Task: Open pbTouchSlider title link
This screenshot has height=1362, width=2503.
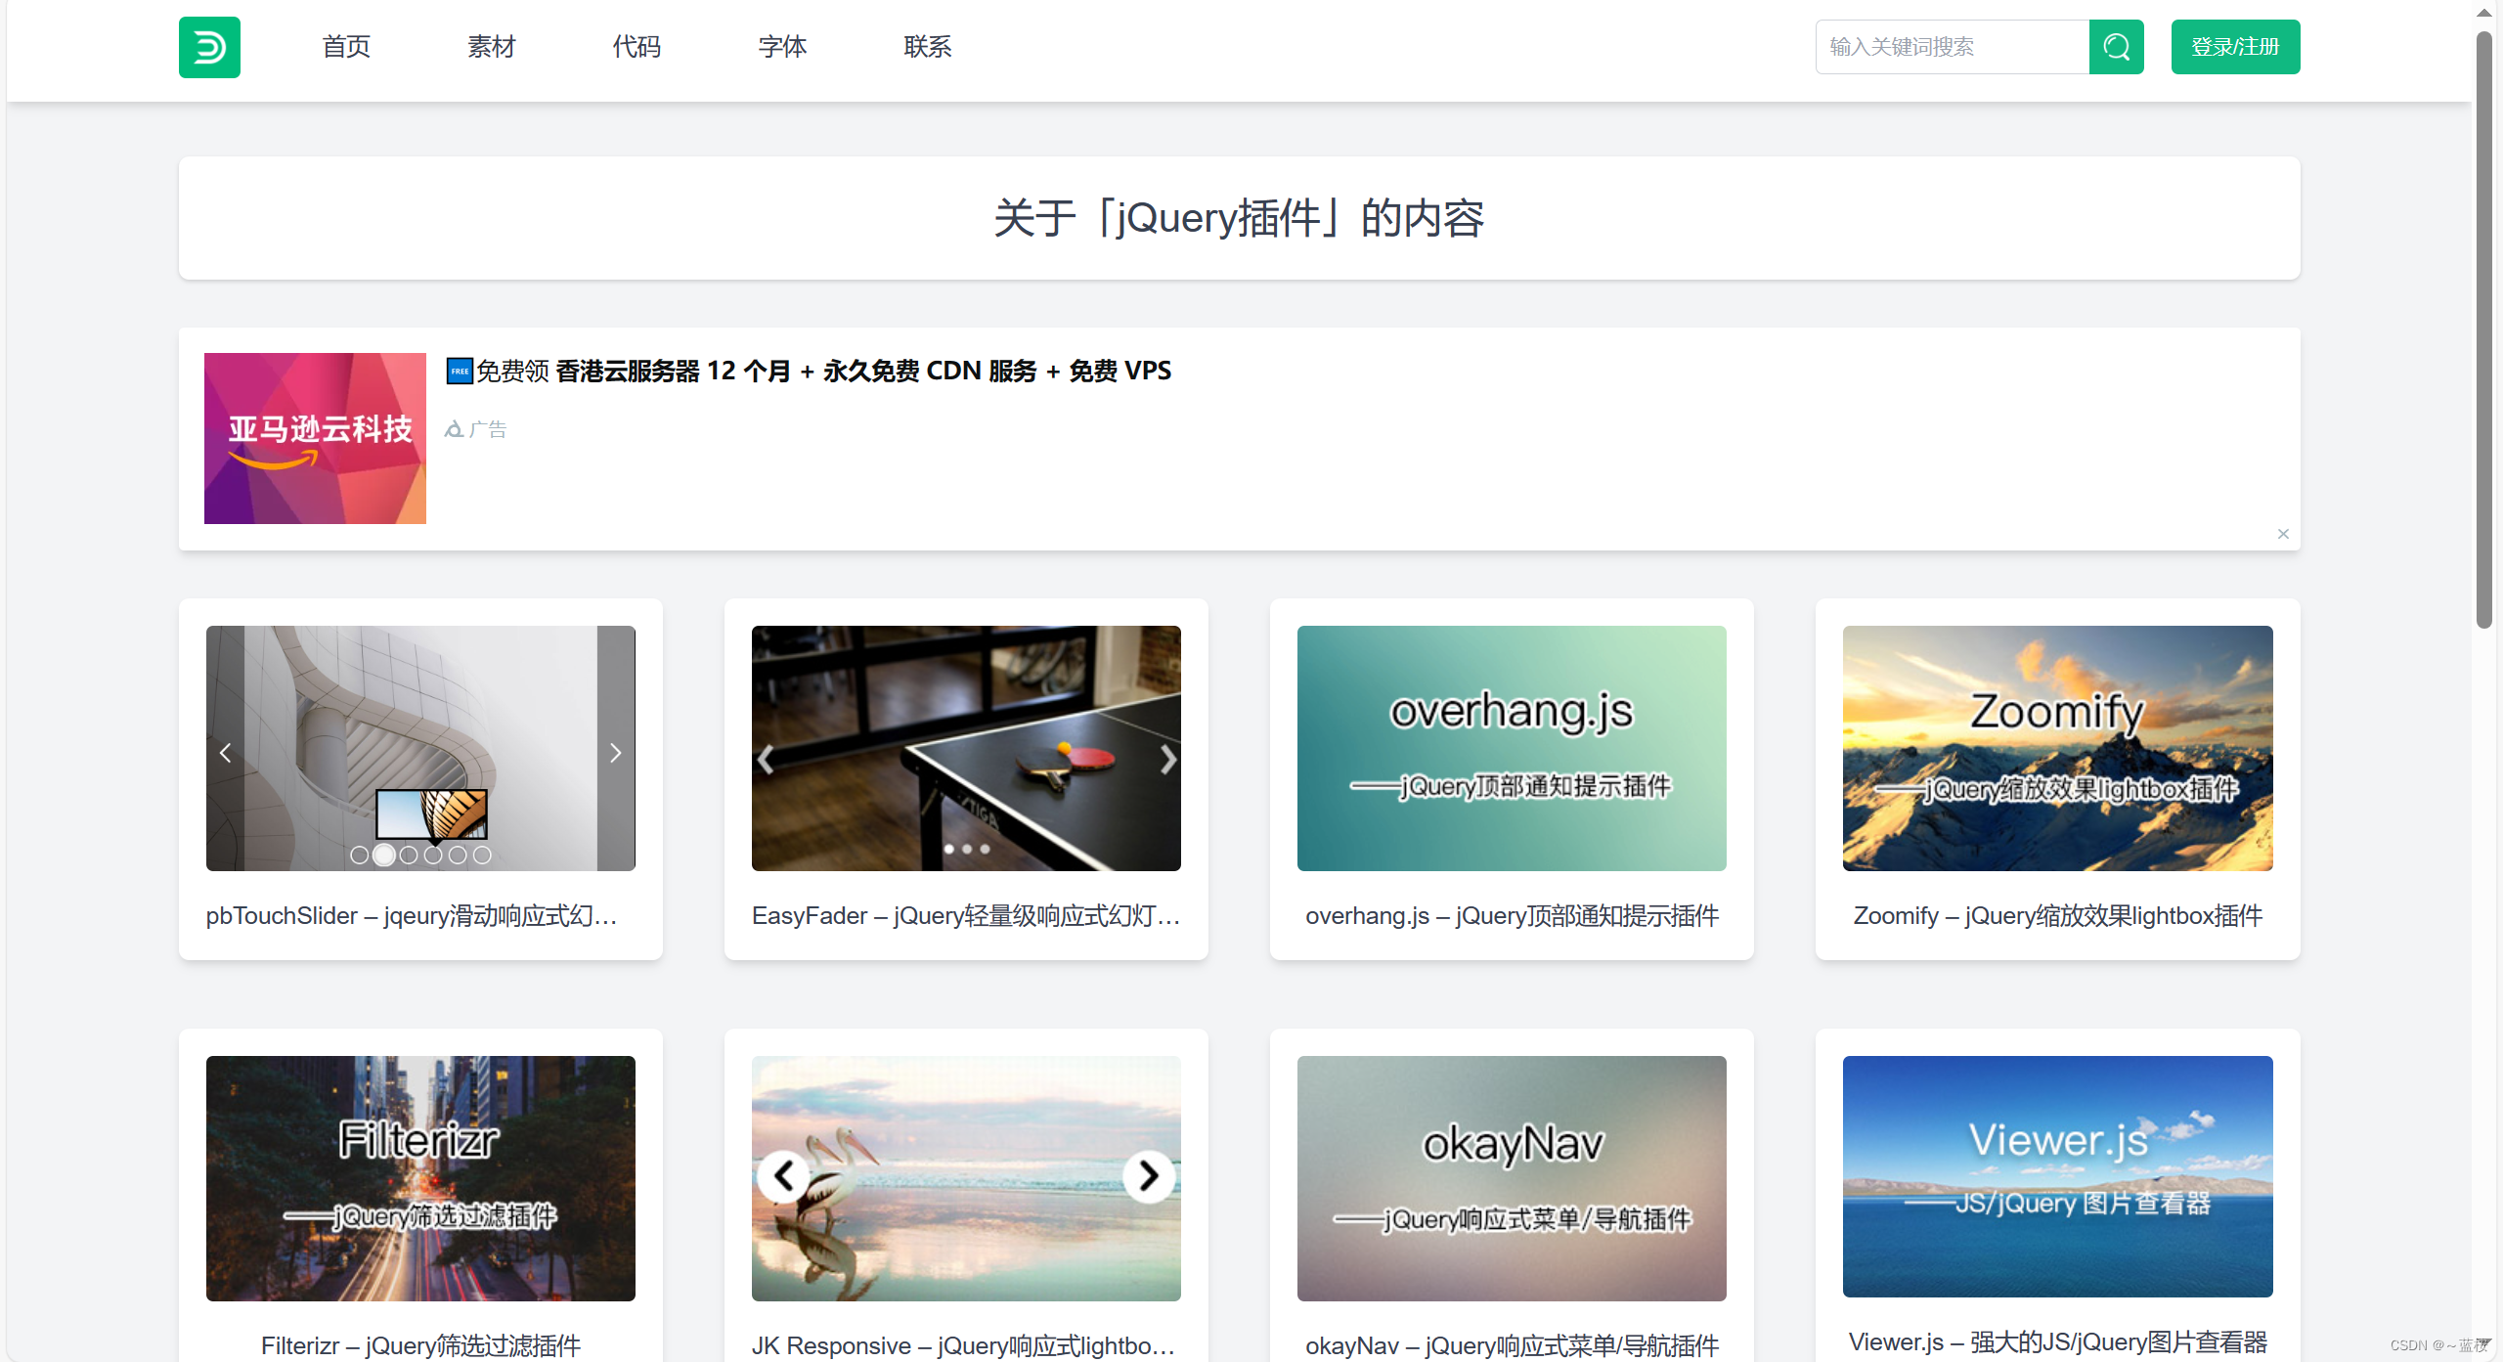Action: (412, 916)
